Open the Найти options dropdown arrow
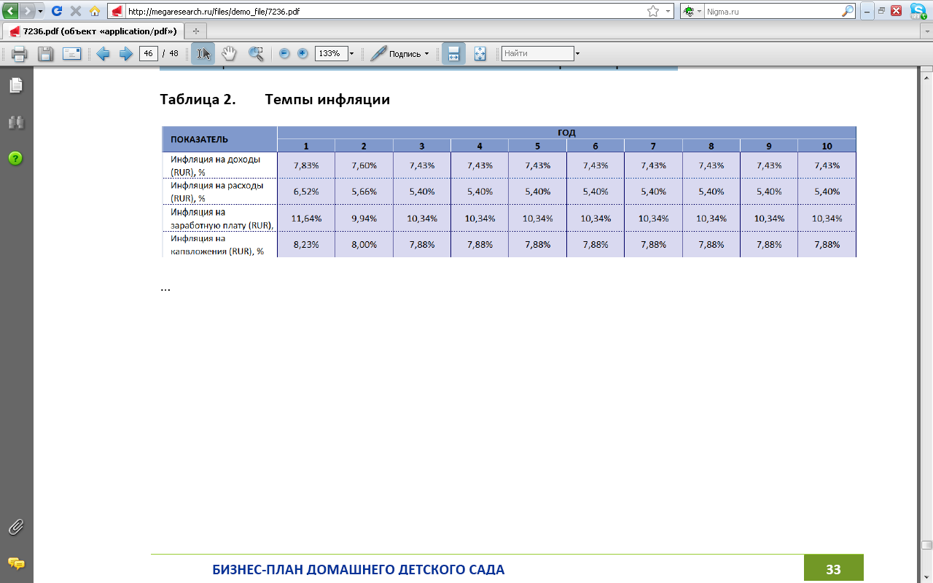The height and width of the screenshot is (583, 933). (x=578, y=54)
